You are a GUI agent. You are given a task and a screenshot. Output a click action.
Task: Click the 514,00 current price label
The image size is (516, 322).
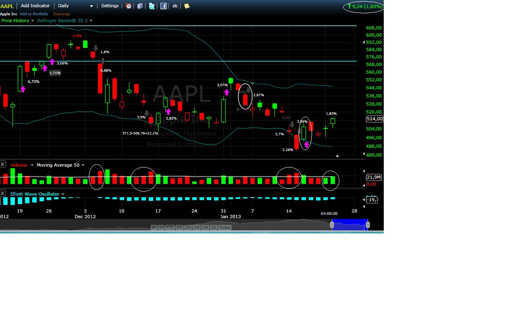[x=375, y=119]
